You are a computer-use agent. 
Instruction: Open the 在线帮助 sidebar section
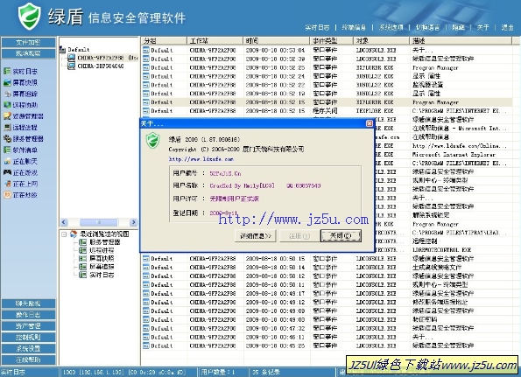pyautogui.click(x=28, y=360)
